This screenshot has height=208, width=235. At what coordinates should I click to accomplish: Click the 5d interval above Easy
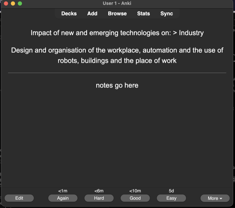coord(171,191)
